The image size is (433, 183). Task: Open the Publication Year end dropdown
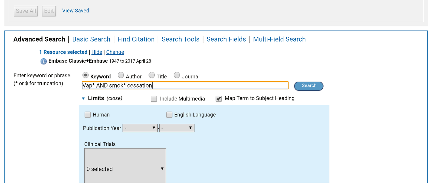[x=177, y=128]
